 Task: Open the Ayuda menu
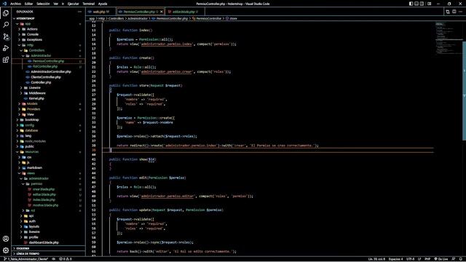click(x=103, y=4)
